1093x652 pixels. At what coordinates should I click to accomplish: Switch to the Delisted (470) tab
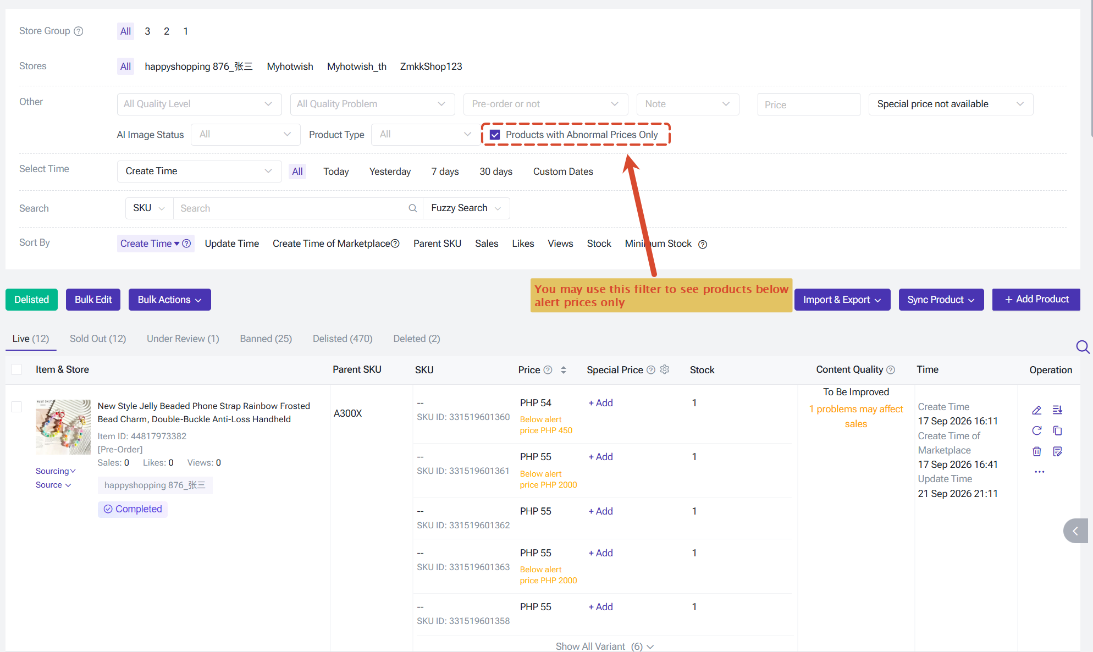343,339
